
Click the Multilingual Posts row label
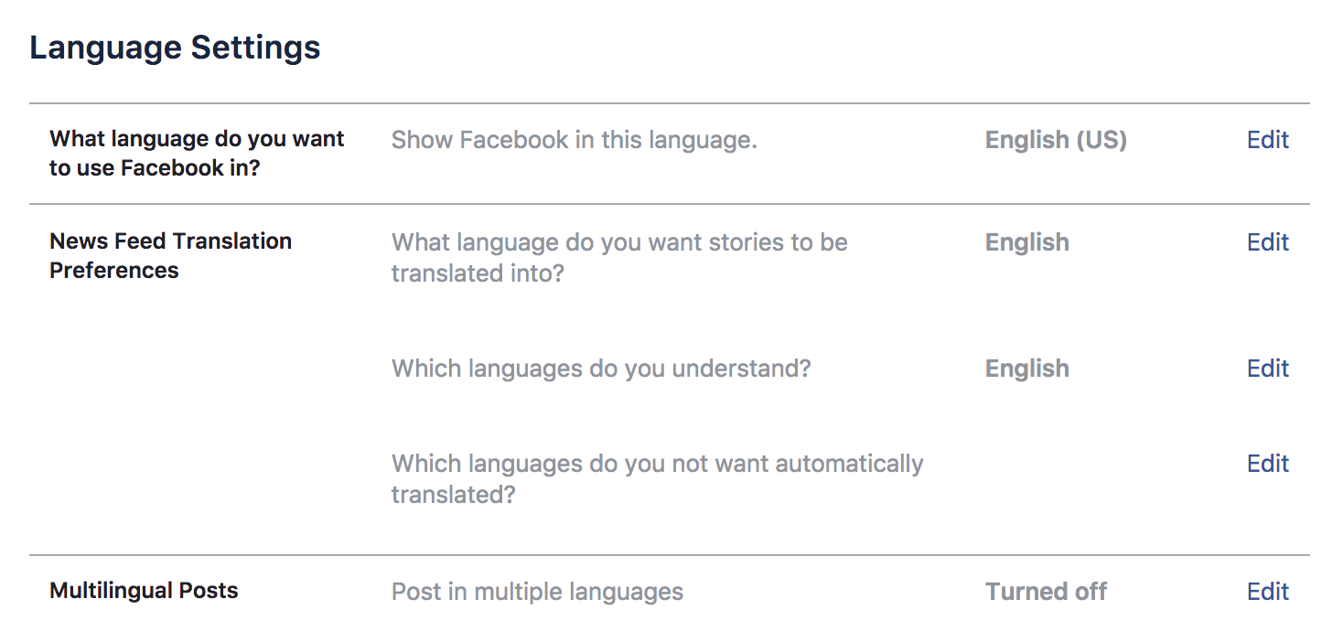coord(144,591)
